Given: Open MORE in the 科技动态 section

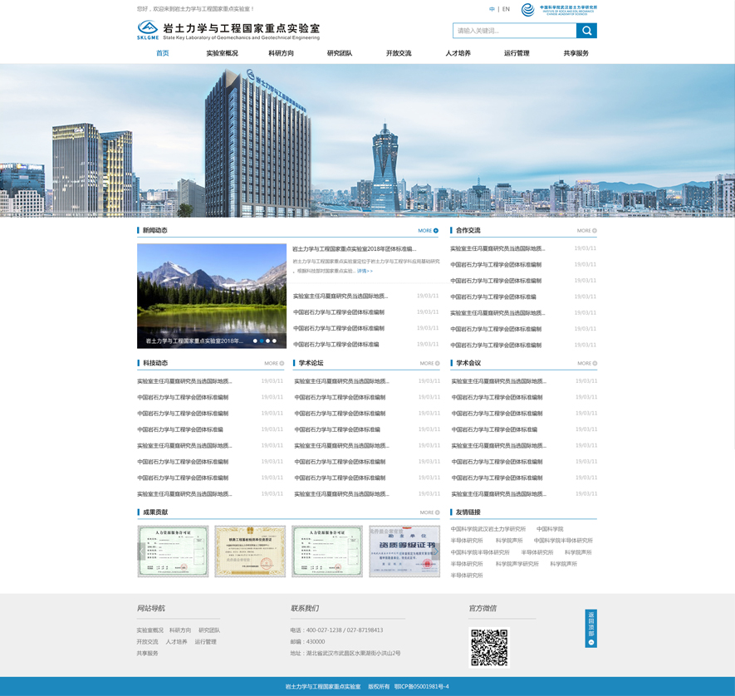Looking at the screenshot, I should click(x=274, y=363).
